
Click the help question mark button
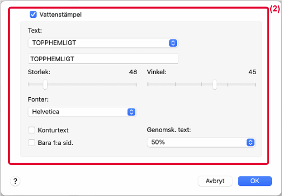tap(15, 181)
